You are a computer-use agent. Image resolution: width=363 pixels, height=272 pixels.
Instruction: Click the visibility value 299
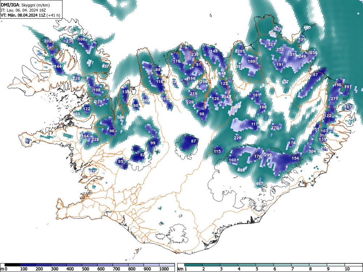click(x=268, y=155)
